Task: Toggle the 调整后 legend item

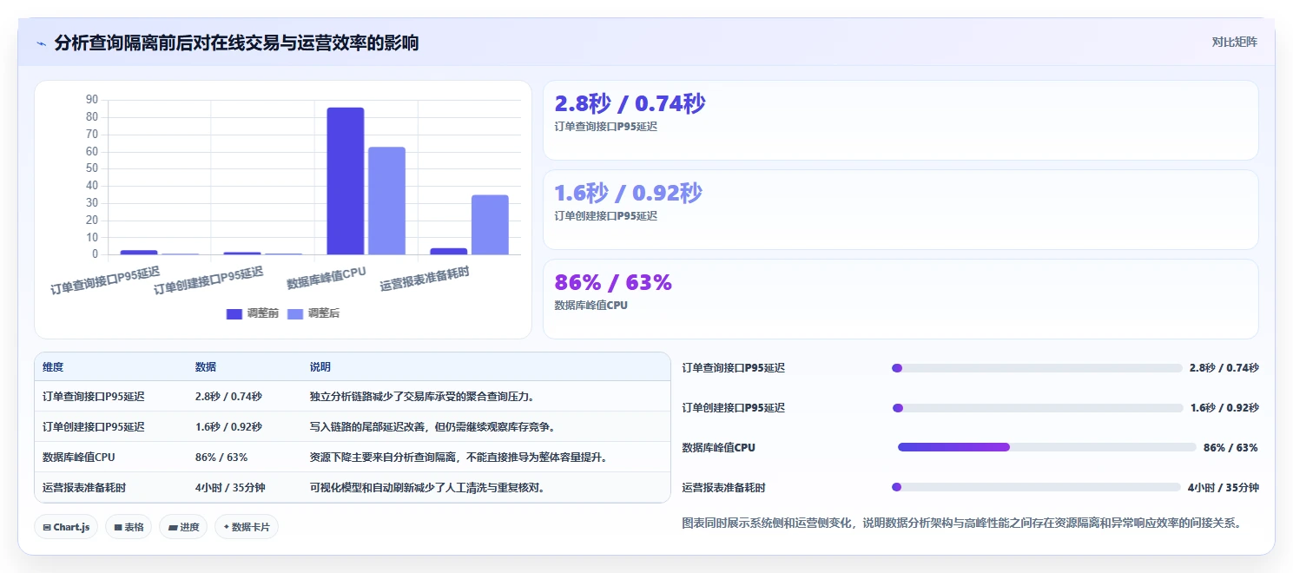Action: pyautogui.click(x=313, y=313)
